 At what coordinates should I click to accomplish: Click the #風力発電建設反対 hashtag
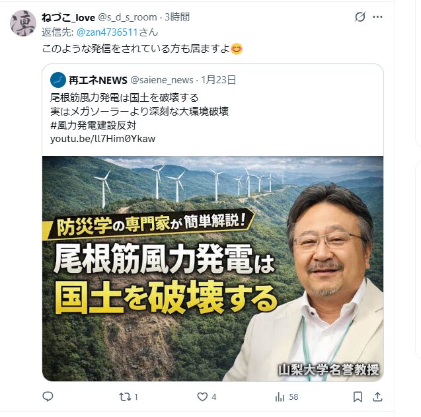click(93, 125)
